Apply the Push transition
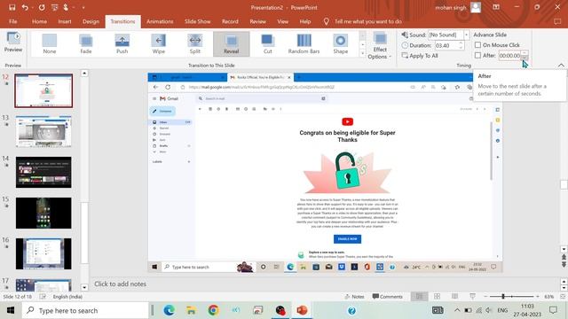Image resolution: width=568 pixels, height=319 pixels. [122, 43]
